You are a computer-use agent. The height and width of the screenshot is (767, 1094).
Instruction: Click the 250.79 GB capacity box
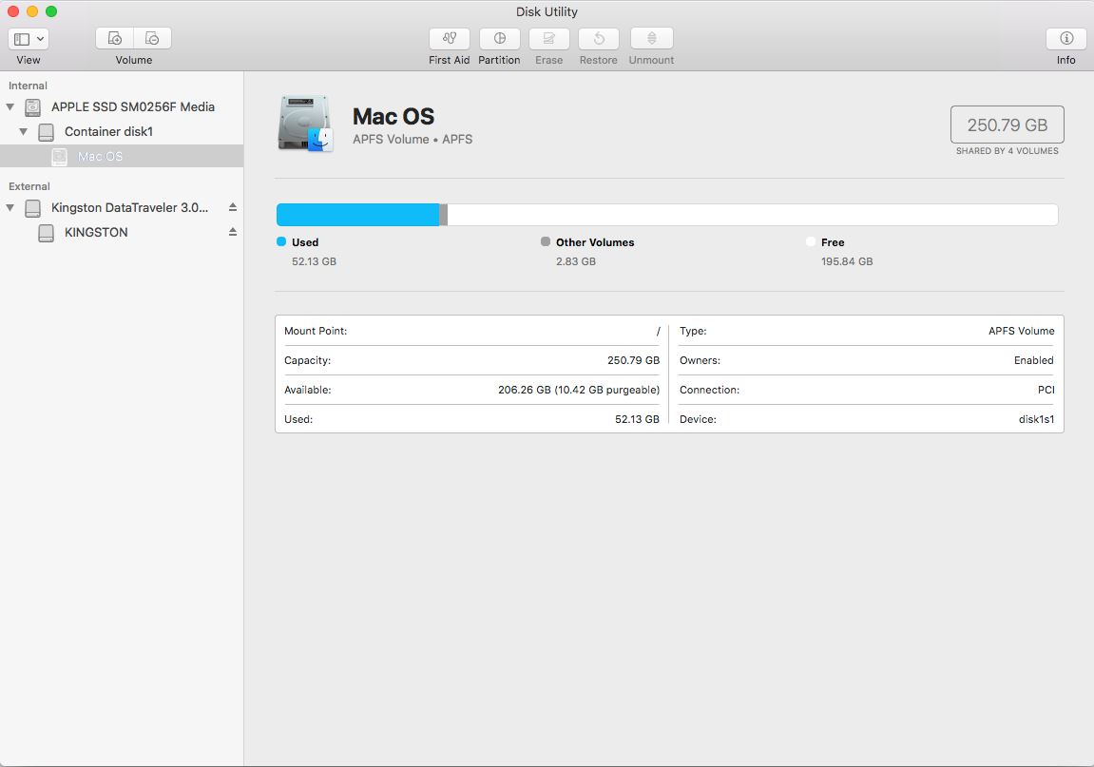tap(1008, 125)
